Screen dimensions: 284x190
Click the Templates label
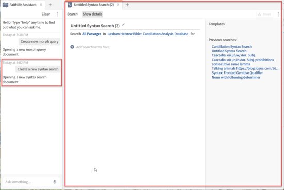217,24
